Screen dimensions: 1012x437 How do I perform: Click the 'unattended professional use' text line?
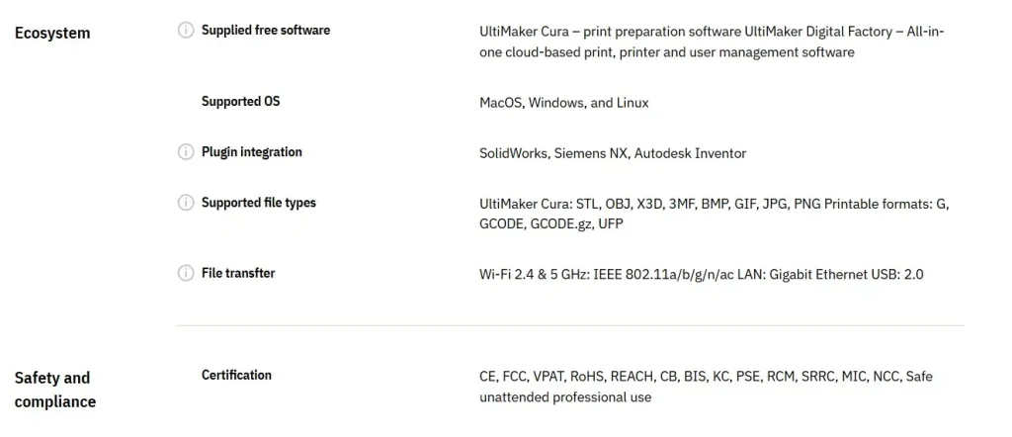tap(564, 397)
